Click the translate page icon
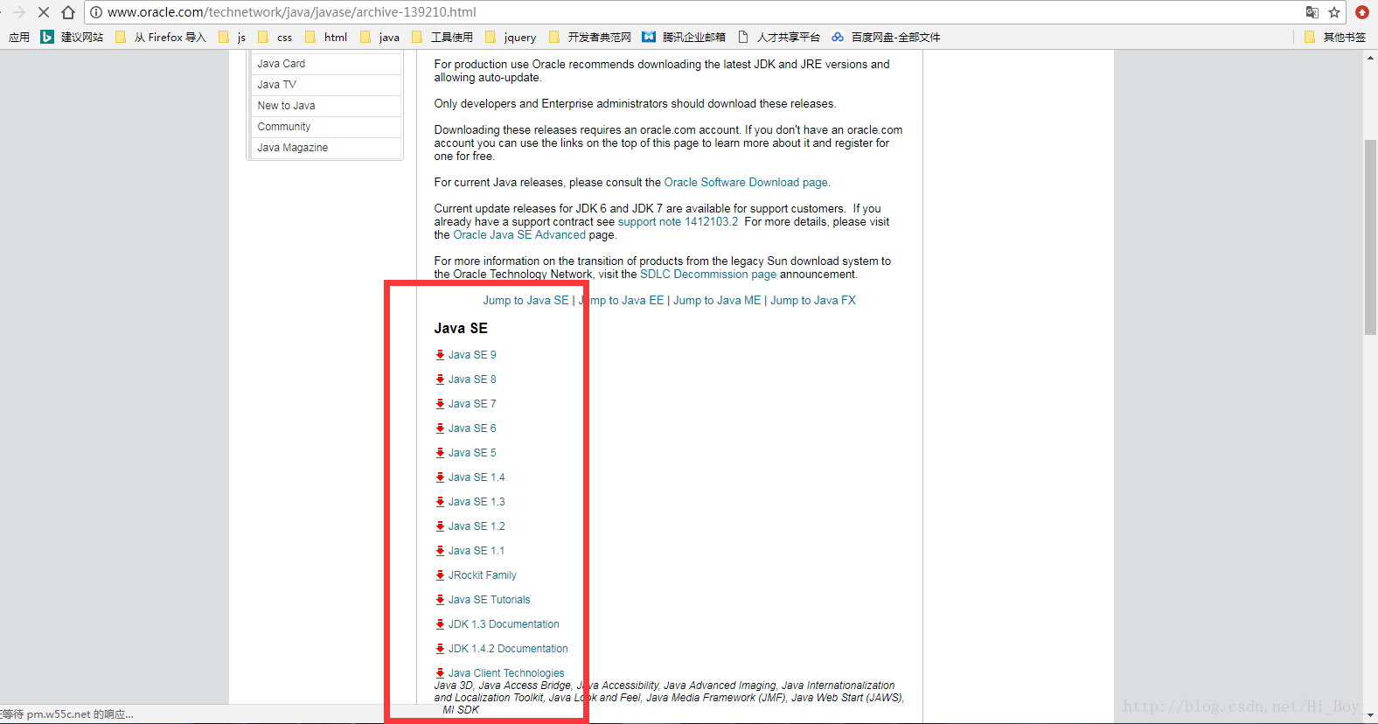 [x=1312, y=12]
